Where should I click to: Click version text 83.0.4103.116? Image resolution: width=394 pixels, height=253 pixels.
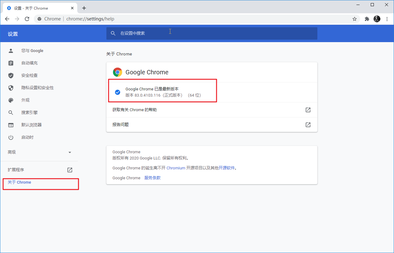[147, 95]
